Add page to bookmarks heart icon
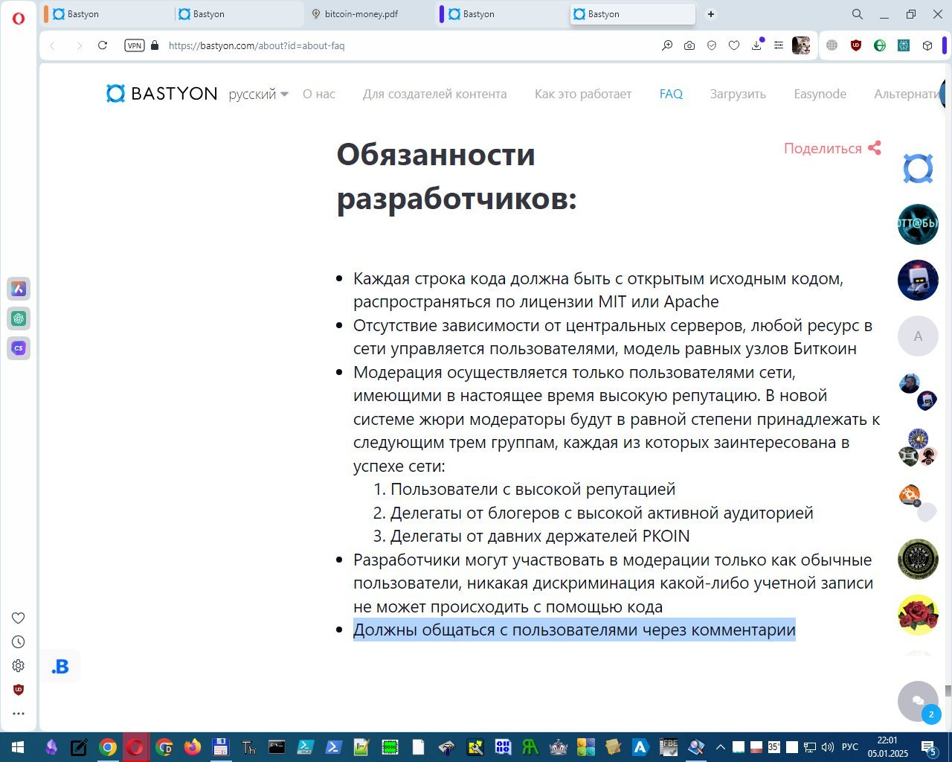The width and height of the screenshot is (952, 762). click(734, 45)
